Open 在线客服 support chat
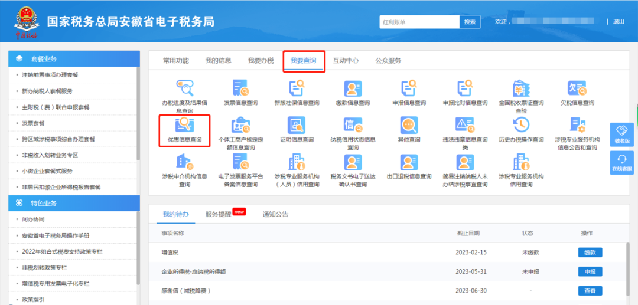The height and width of the screenshot is (305, 638). tap(621, 163)
